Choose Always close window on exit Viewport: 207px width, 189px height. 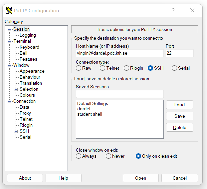coord(79,156)
